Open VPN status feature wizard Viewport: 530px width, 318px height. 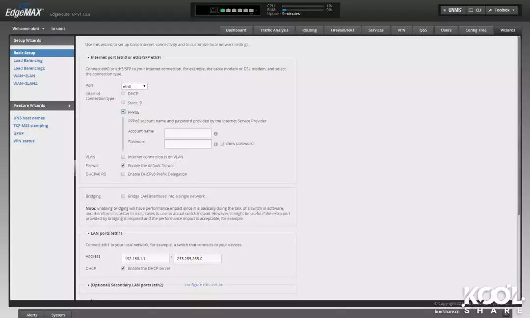click(24, 141)
